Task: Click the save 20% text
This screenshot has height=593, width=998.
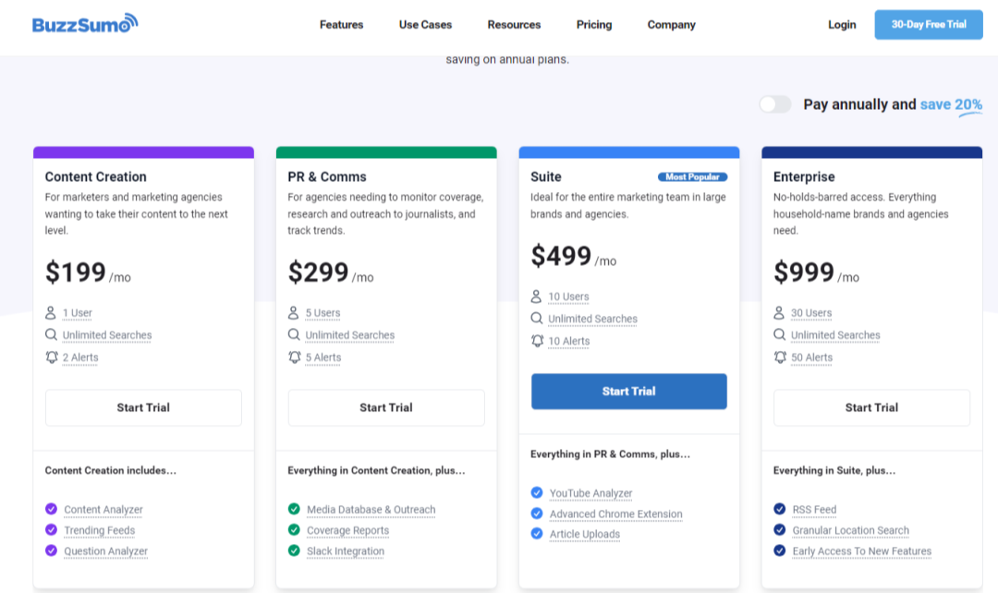Action: pos(951,105)
